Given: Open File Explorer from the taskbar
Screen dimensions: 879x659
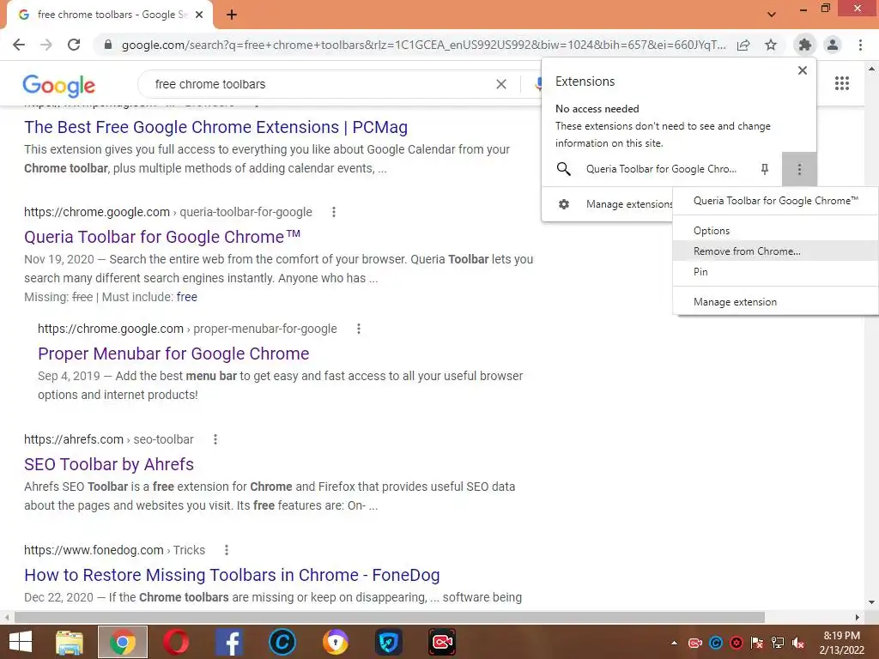Looking at the screenshot, I should pos(70,642).
